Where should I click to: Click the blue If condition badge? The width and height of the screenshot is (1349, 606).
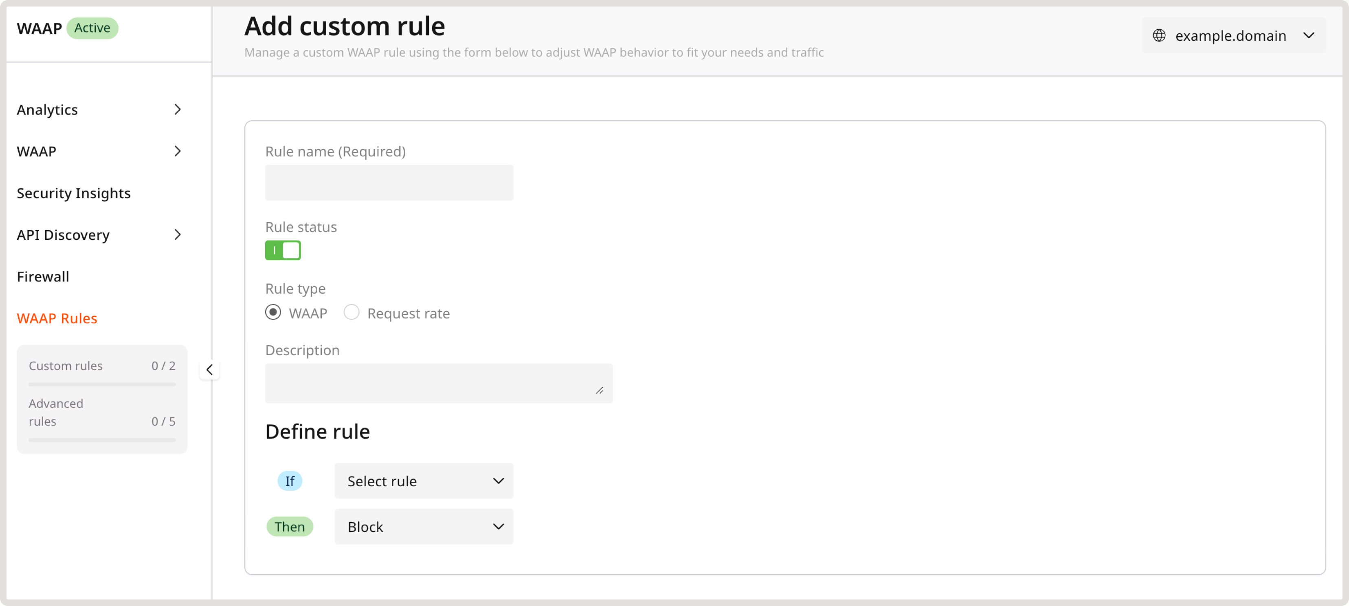coord(290,481)
